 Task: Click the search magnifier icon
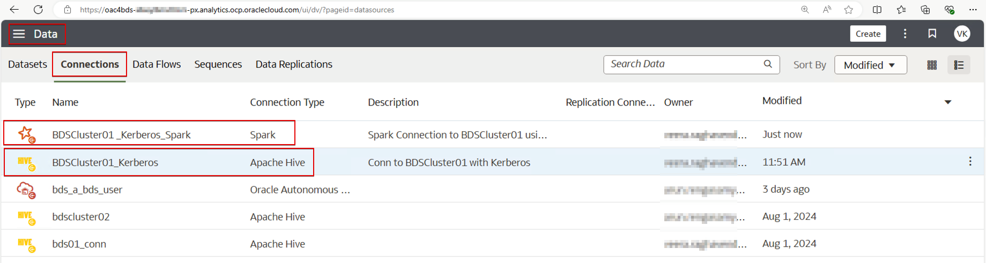point(768,64)
